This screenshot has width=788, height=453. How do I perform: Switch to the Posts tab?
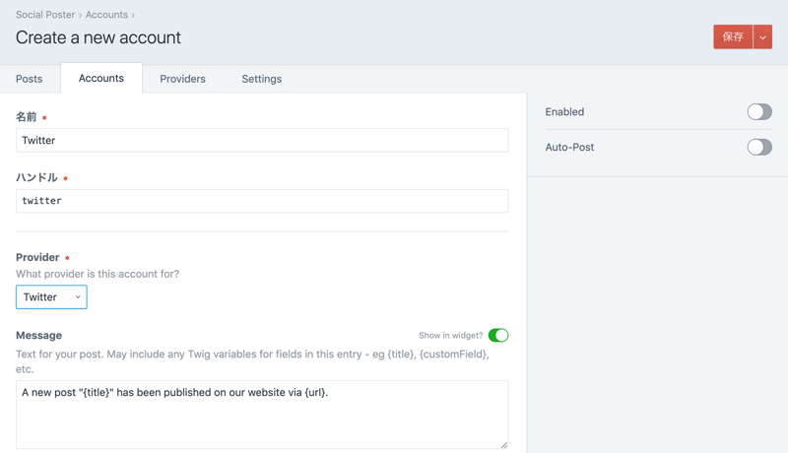tap(30, 79)
